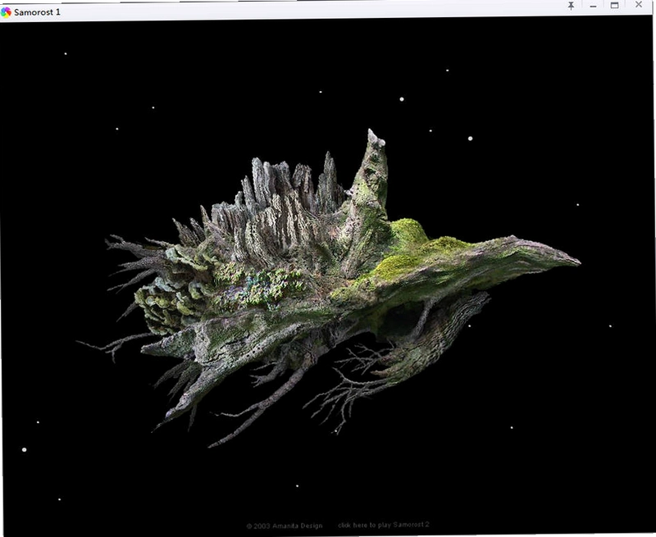Image resolution: width=656 pixels, height=537 pixels.
Task: Minimize the Samorost 1 window
Action: click(593, 6)
